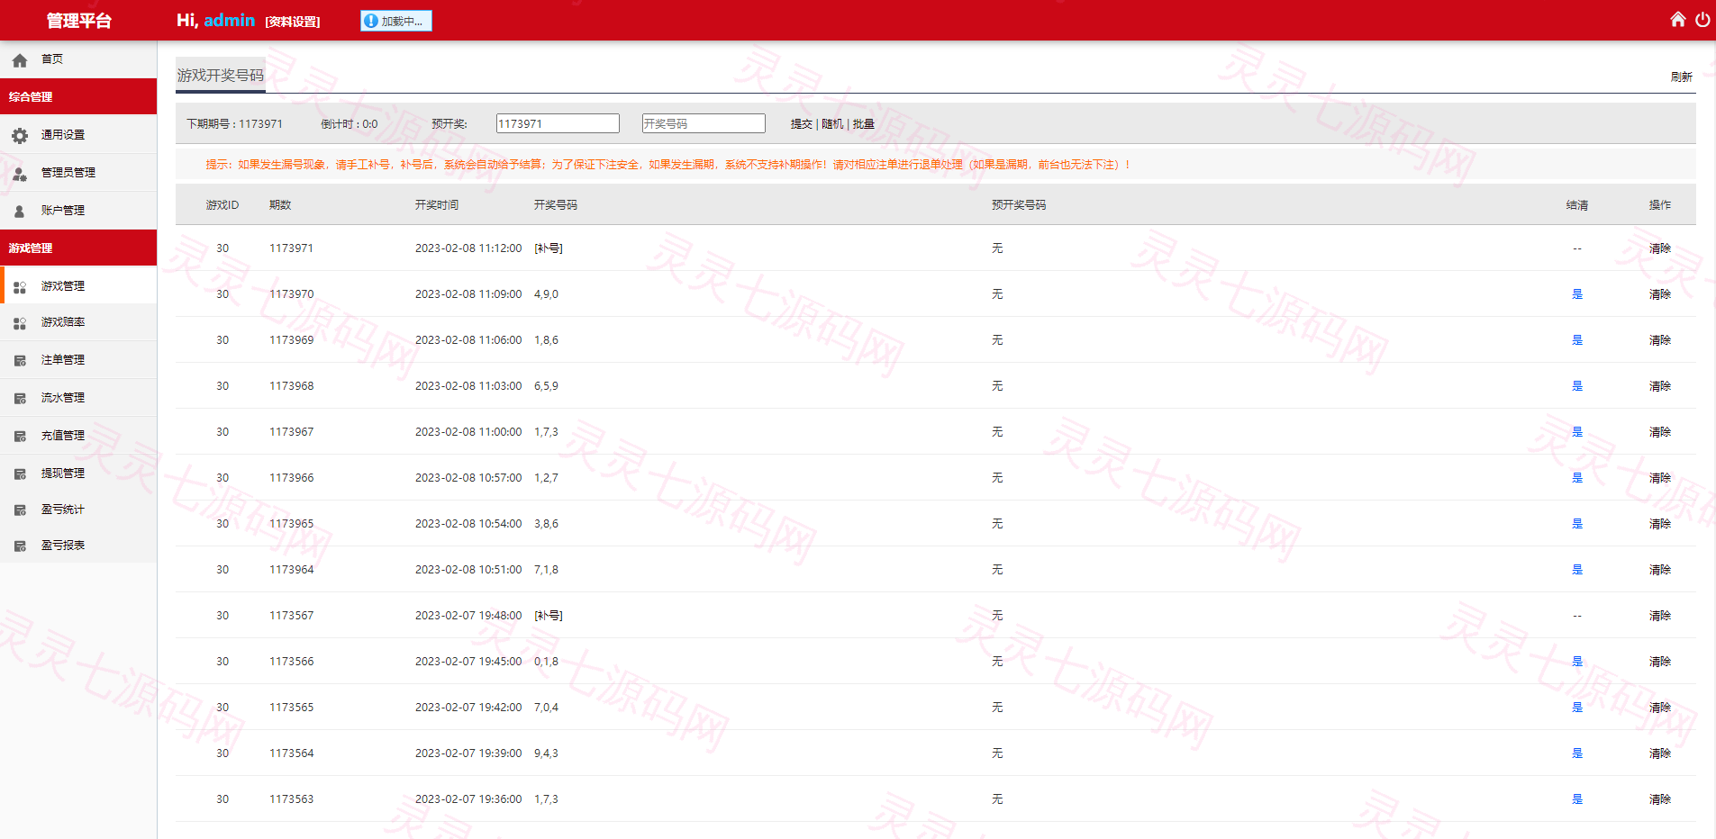Image resolution: width=1716 pixels, height=839 pixels.
Task: Click the home icon in top-right header
Action: click(x=1677, y=19)
